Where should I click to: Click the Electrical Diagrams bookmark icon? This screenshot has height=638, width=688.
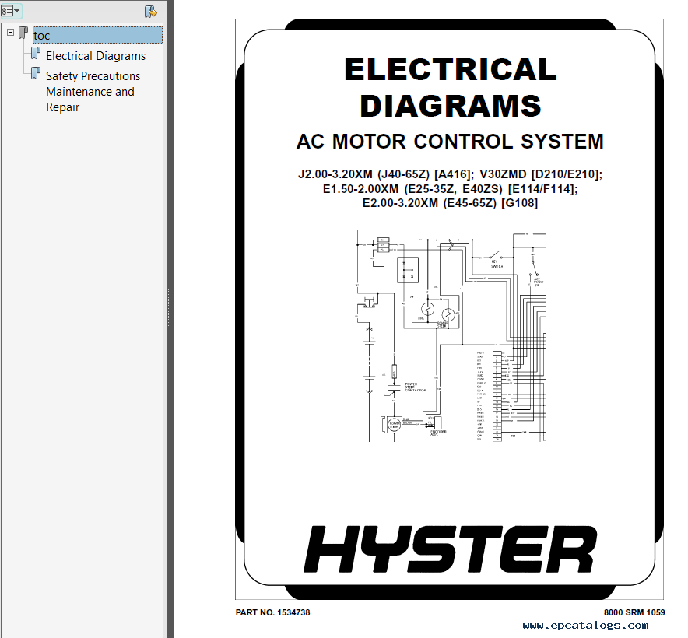[36, 54]
